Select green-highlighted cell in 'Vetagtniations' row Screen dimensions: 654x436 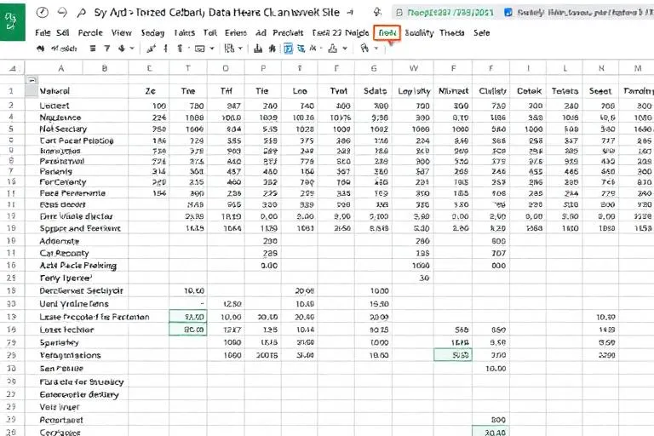click(453, 355)
